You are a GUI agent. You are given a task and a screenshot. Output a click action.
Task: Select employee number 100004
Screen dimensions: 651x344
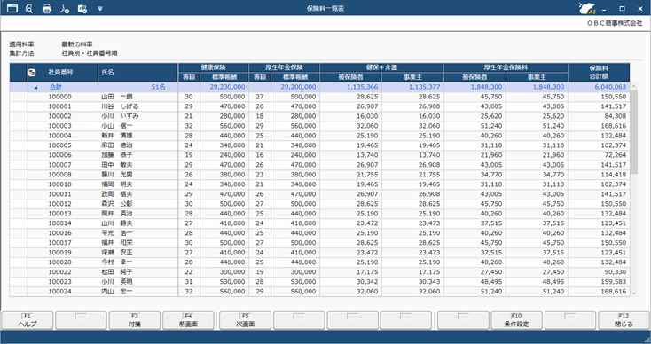[x=59, y=136]
